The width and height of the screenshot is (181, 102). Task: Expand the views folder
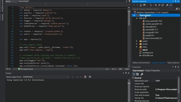tap(137, 47)
